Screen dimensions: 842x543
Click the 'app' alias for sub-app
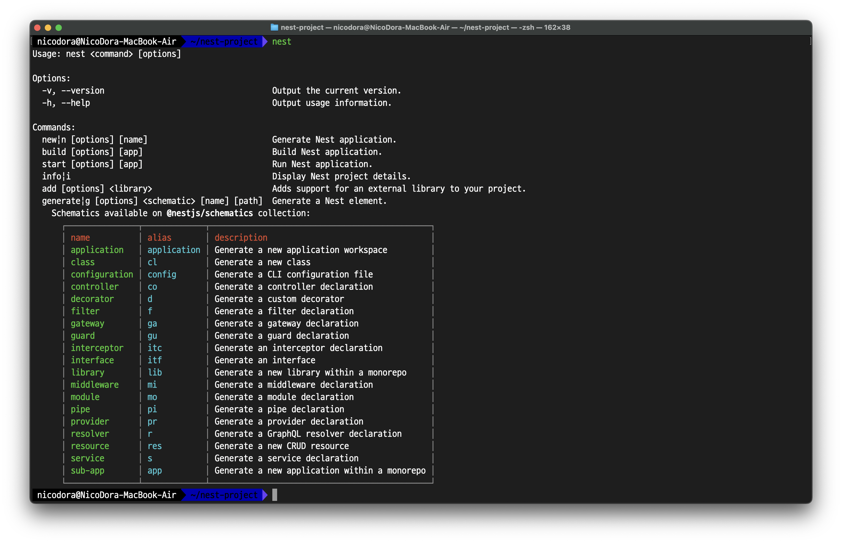[x=155, y=471]
